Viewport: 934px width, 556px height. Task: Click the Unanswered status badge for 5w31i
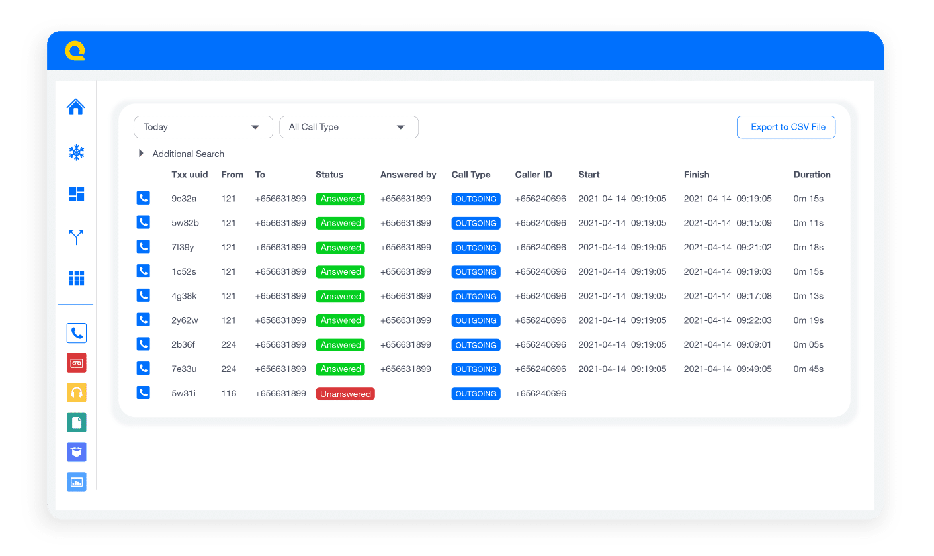(345, 394)
